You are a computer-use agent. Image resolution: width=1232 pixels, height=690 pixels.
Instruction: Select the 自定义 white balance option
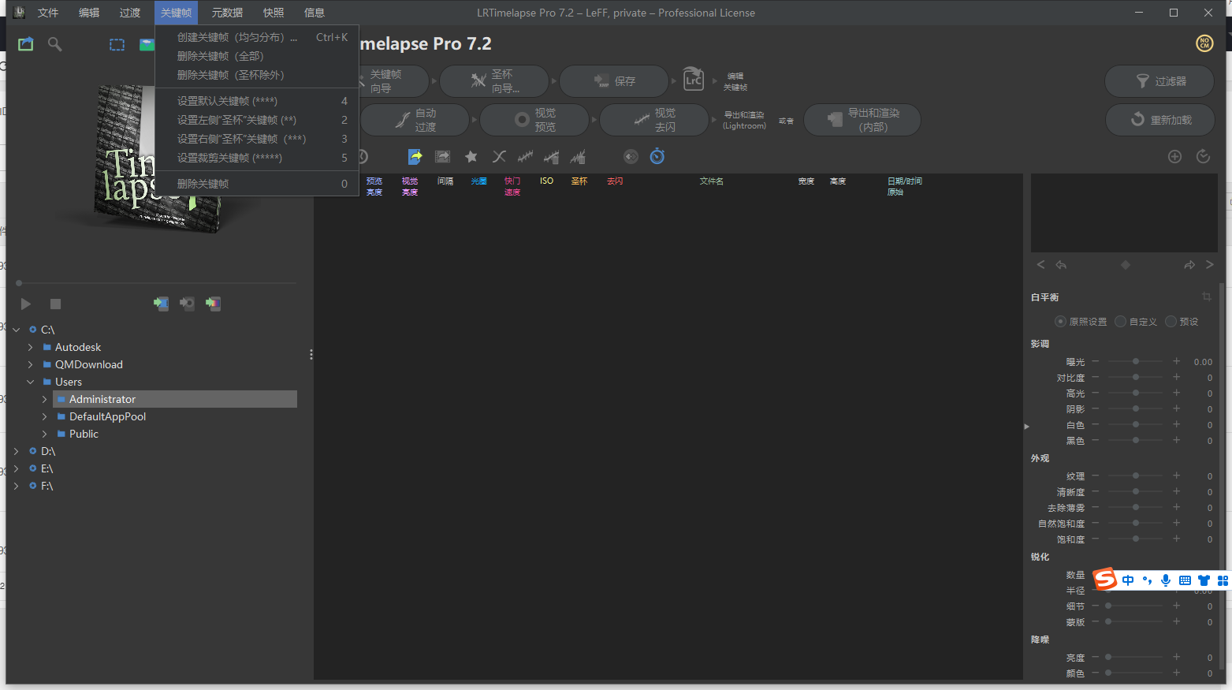coord(1120,322)
